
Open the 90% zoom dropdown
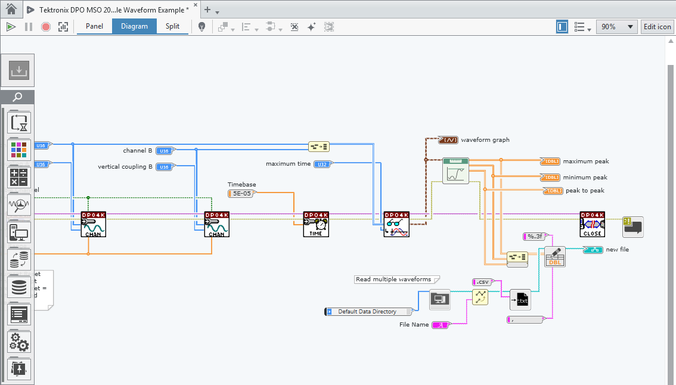pyautogui.click(x=618, y=27)
